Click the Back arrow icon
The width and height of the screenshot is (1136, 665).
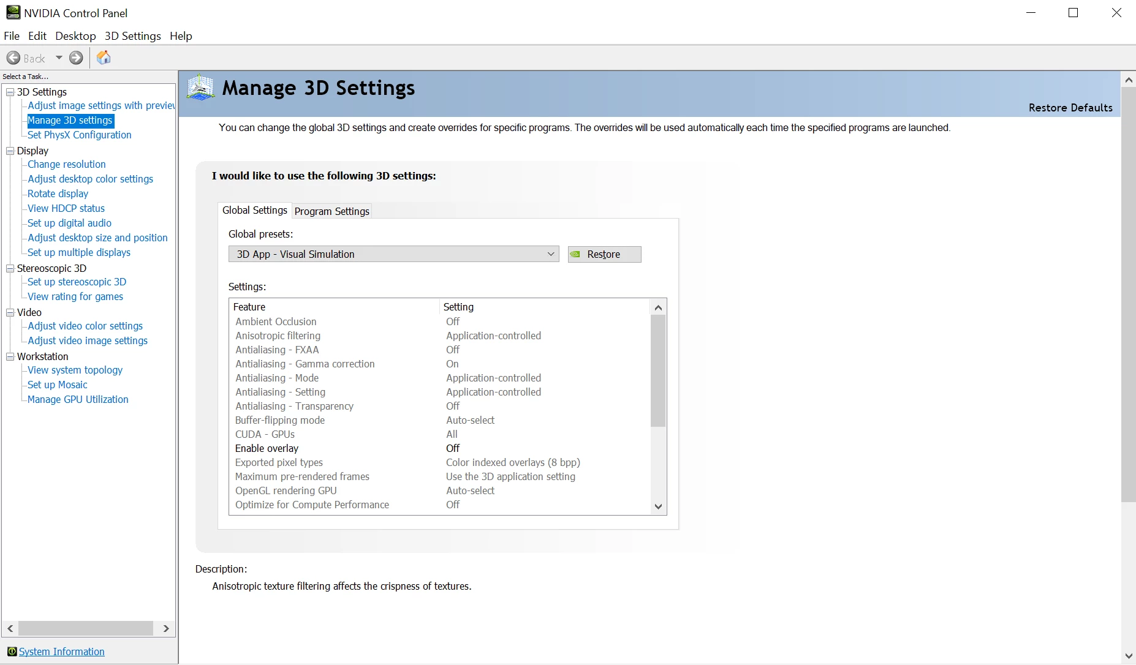13,58
